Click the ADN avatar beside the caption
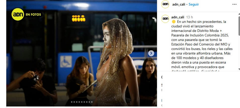The height and width of the screenshot is (108, 240). [x=165, y=19]
